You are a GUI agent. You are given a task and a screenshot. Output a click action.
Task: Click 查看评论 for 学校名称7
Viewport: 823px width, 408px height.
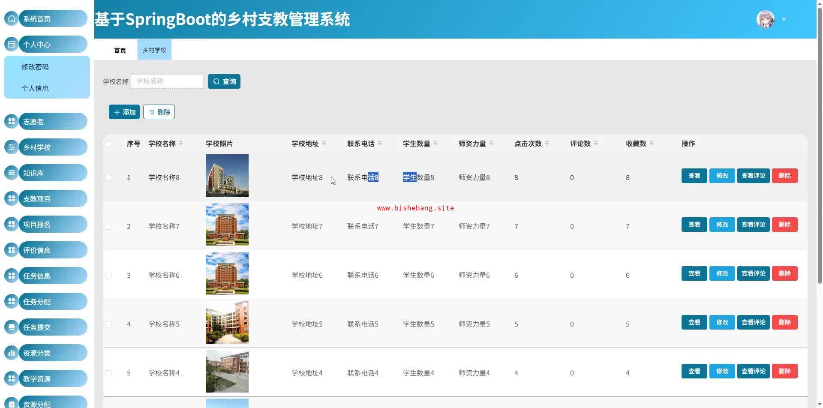tap(753, 225)
